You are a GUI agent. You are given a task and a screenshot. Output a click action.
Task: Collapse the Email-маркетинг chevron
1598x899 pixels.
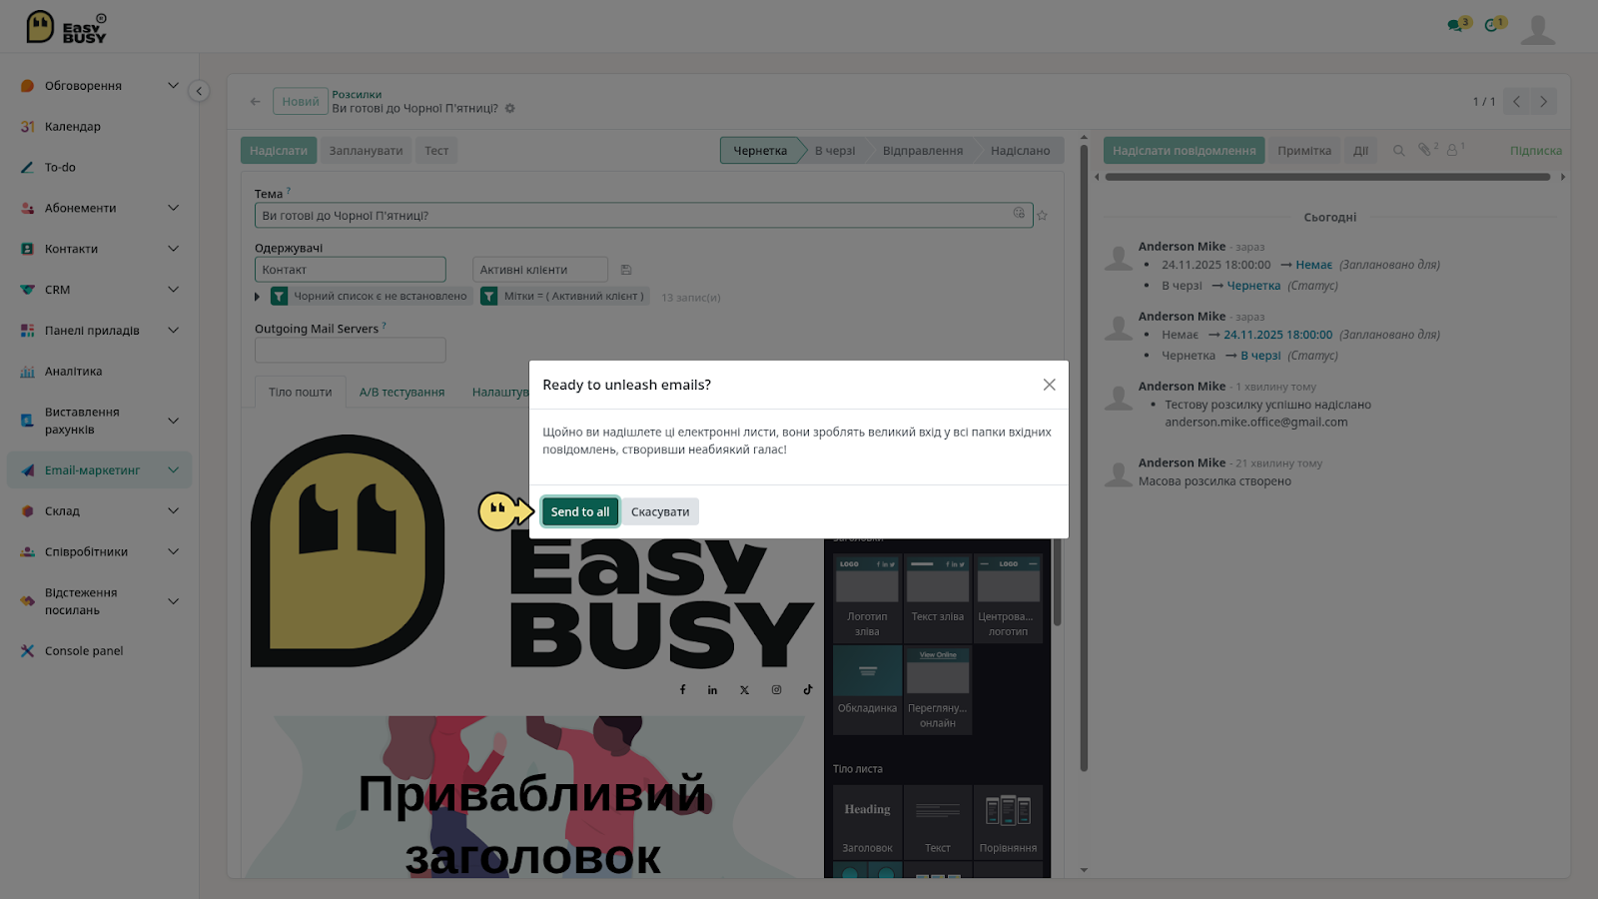click(173, 470)
